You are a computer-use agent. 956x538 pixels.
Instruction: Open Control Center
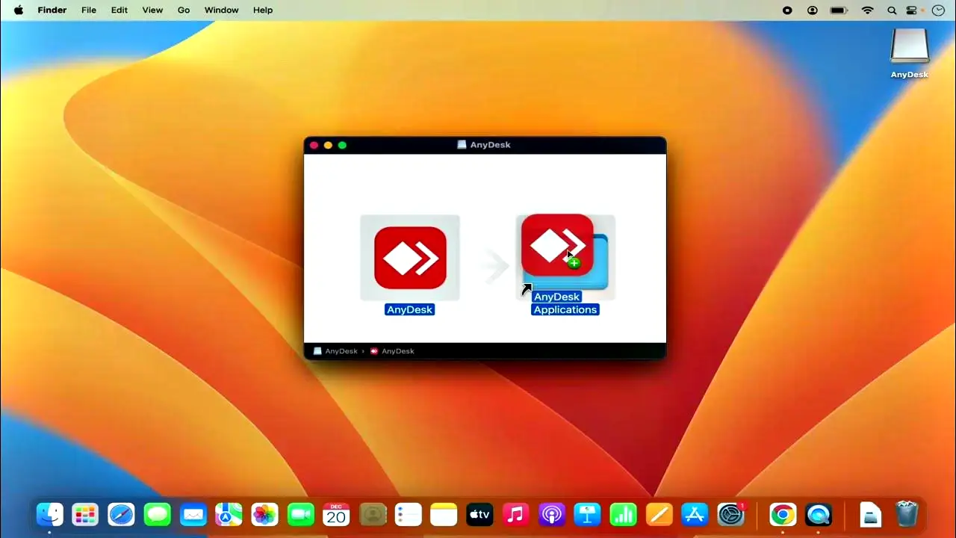912,10
